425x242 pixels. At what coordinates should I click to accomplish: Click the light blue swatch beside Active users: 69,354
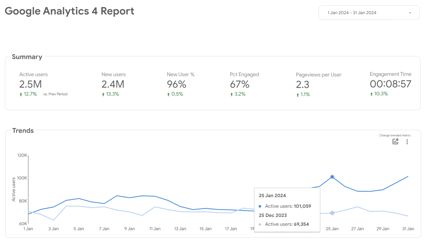[260, 224]
